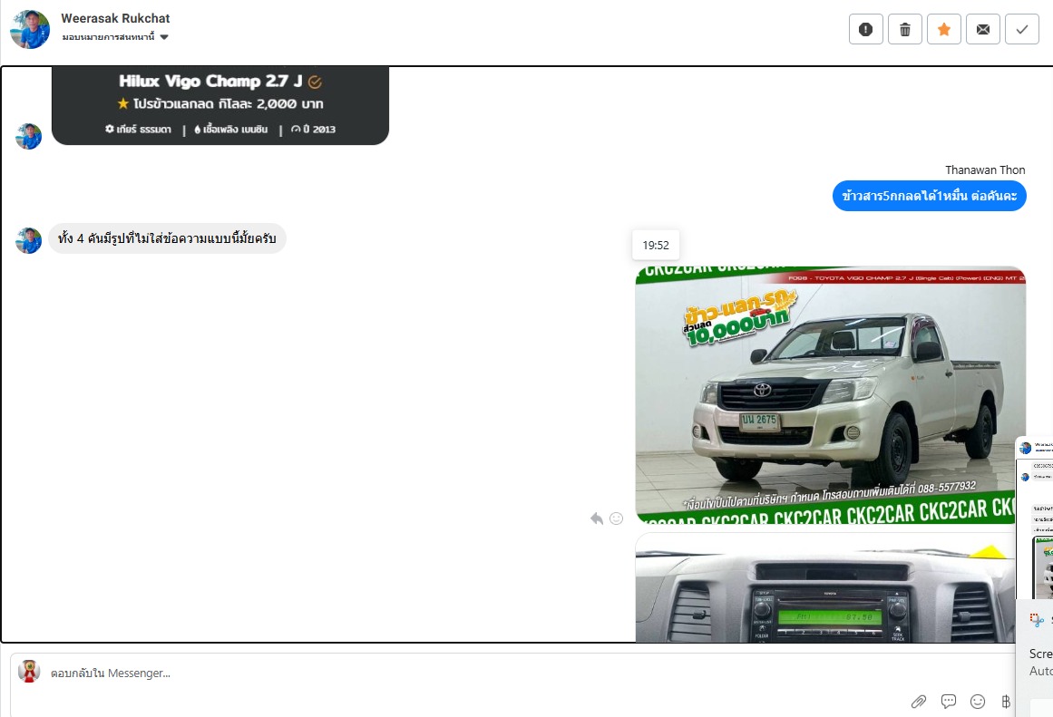Mark conversation as spam with the exclamation icon

[x=865, y=29]
